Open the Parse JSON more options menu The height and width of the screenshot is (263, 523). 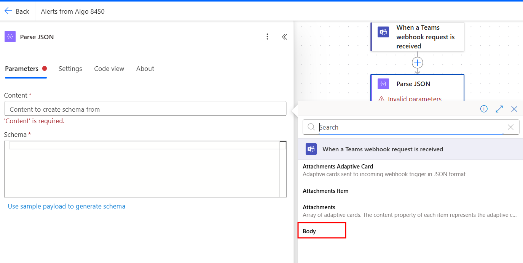click(267, 37)
